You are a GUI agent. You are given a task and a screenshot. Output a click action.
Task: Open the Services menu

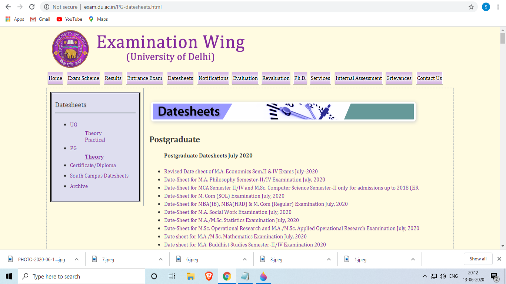point(320,78)
